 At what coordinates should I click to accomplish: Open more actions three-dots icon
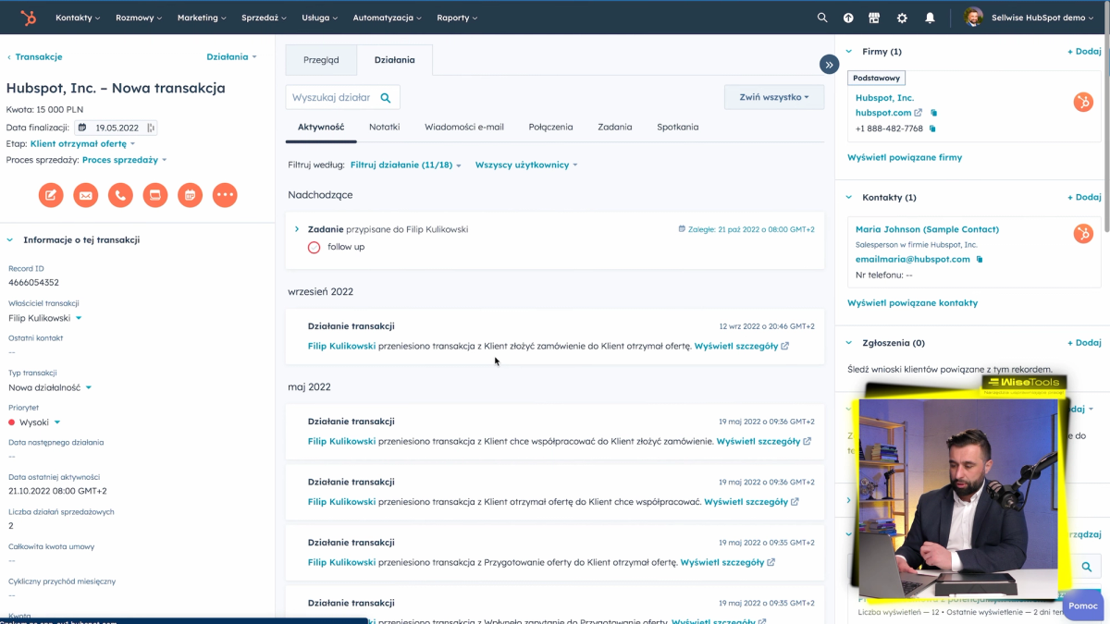click(225, 195)
